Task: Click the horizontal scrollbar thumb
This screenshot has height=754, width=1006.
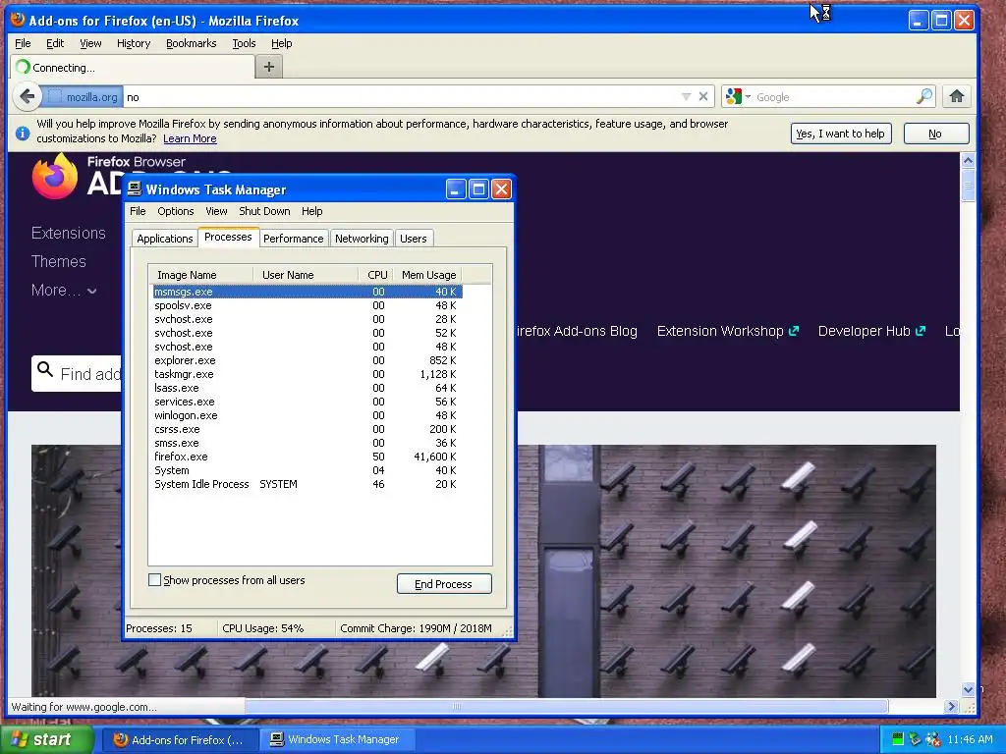Action: pyautogui.click(x=566, y=706)
